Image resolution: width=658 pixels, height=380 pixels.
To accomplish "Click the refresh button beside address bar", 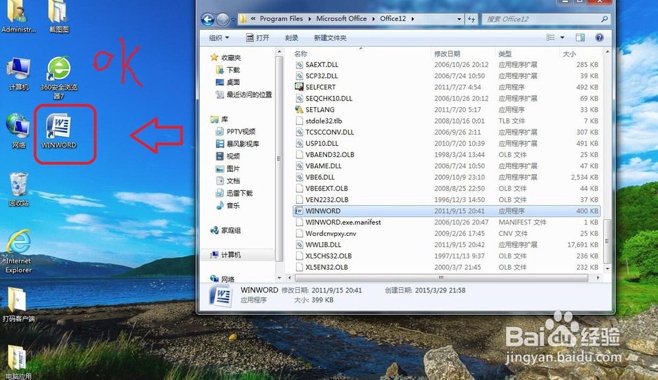I will point(472,19).
